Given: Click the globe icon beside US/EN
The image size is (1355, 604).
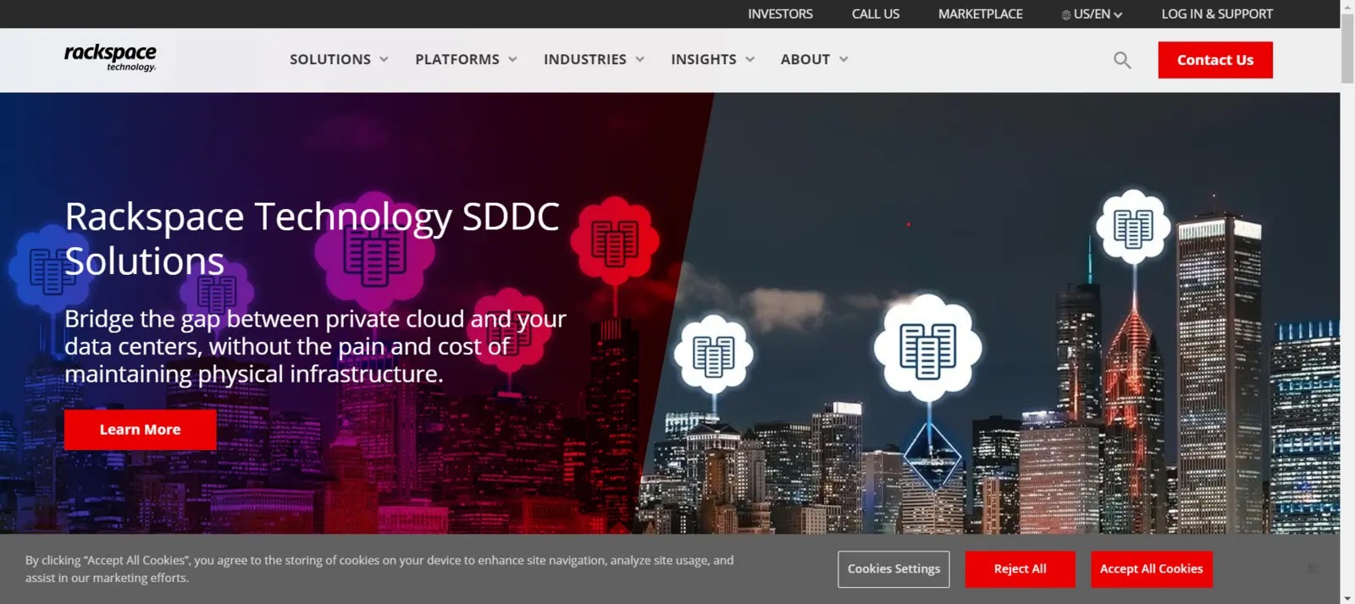Looking at the screenshot, I should click(1066, 15).
